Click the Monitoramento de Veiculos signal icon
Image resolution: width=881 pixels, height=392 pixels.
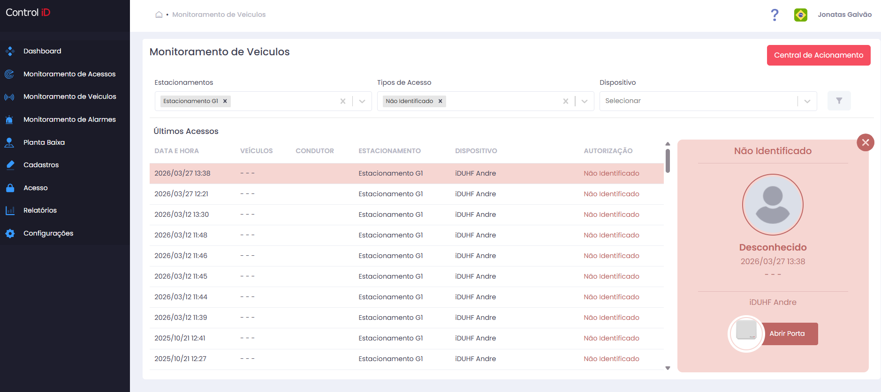pos(9,97)
